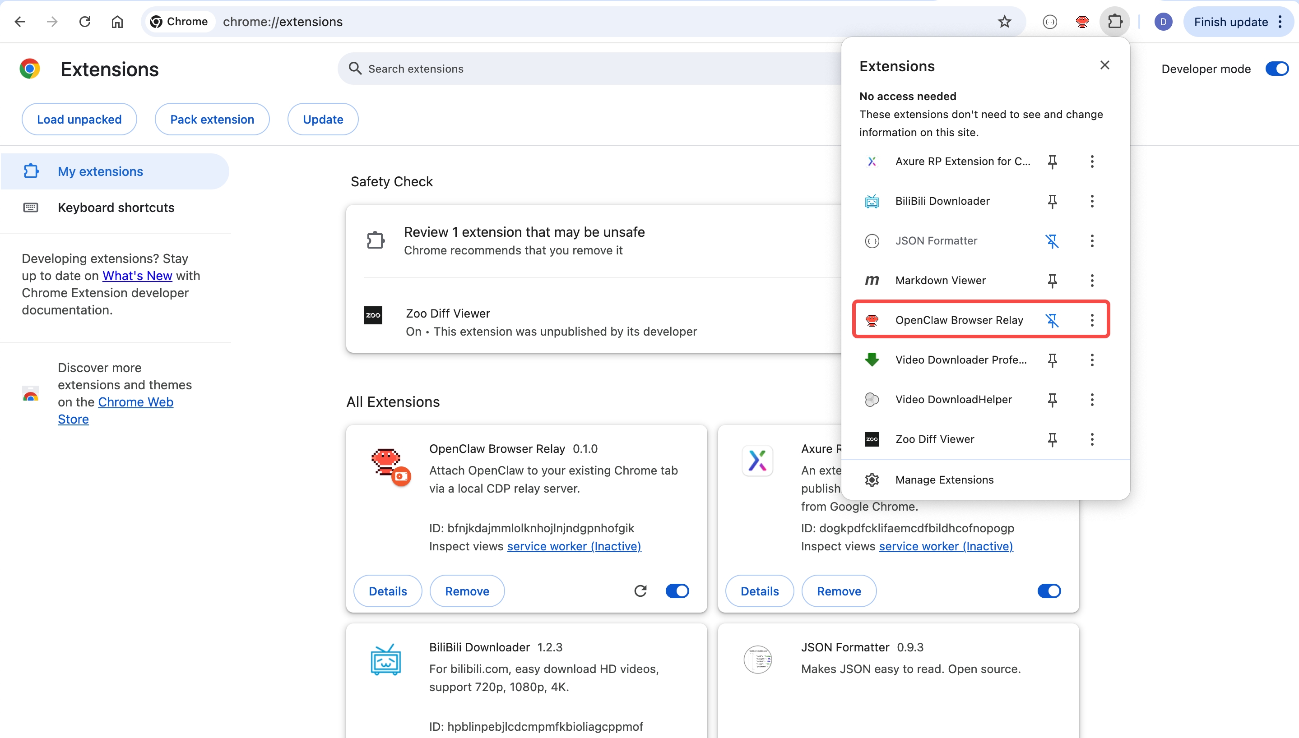Go back using the browser back arrow
This screenshot has height=738, width=1299.
pos(20,22)
